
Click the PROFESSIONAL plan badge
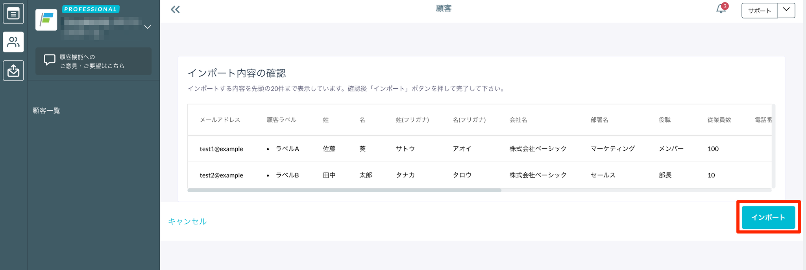click(91, 9)
